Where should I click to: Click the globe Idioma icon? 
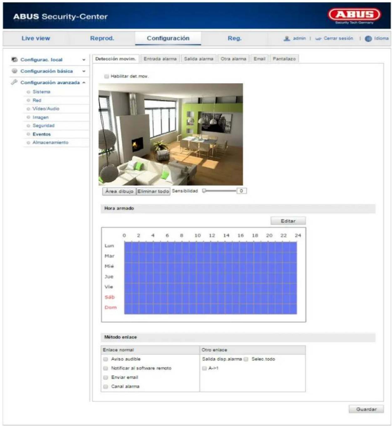368,38
